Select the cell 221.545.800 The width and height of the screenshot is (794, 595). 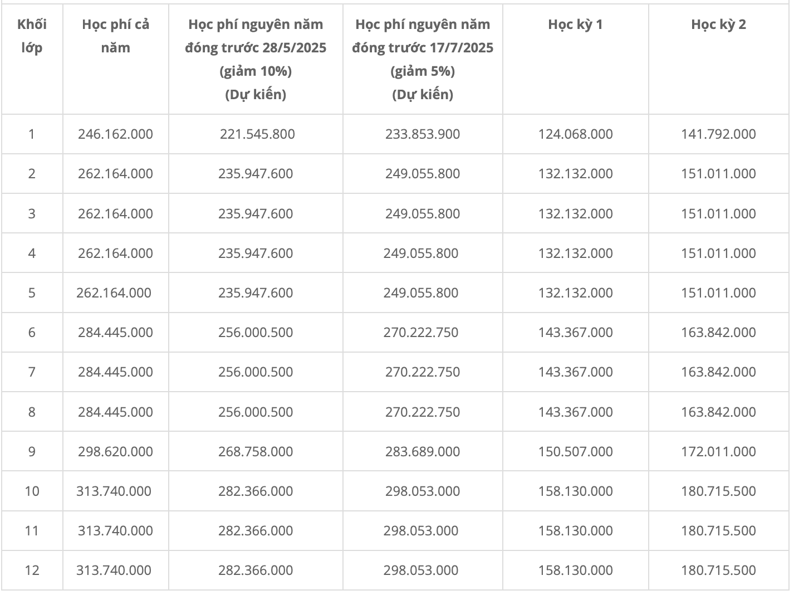257,134
